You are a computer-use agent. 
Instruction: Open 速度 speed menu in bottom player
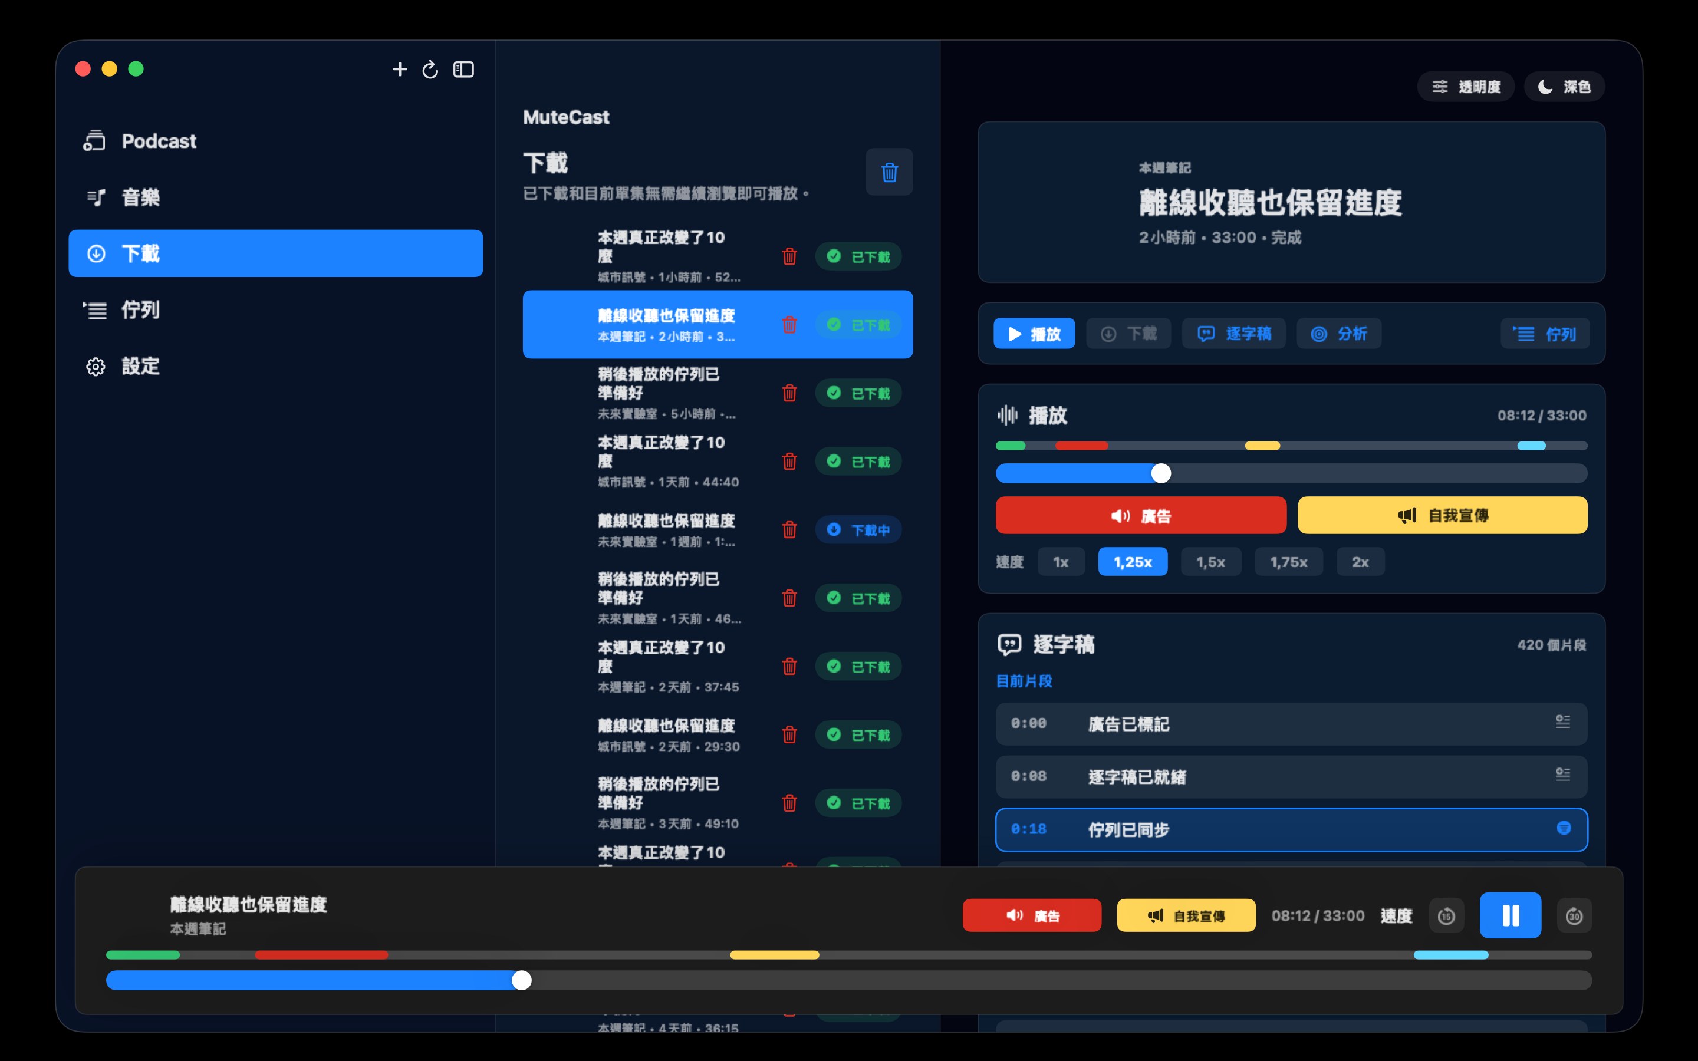[1396, 916]
